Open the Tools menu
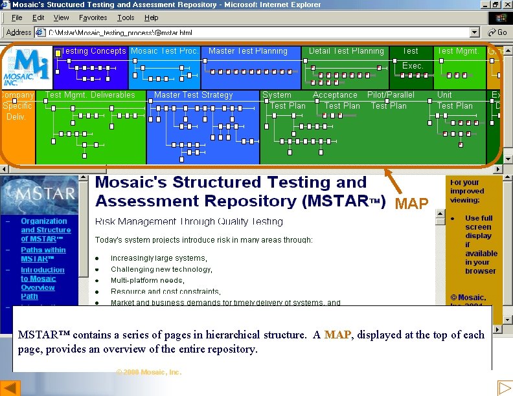 (126, 17)
